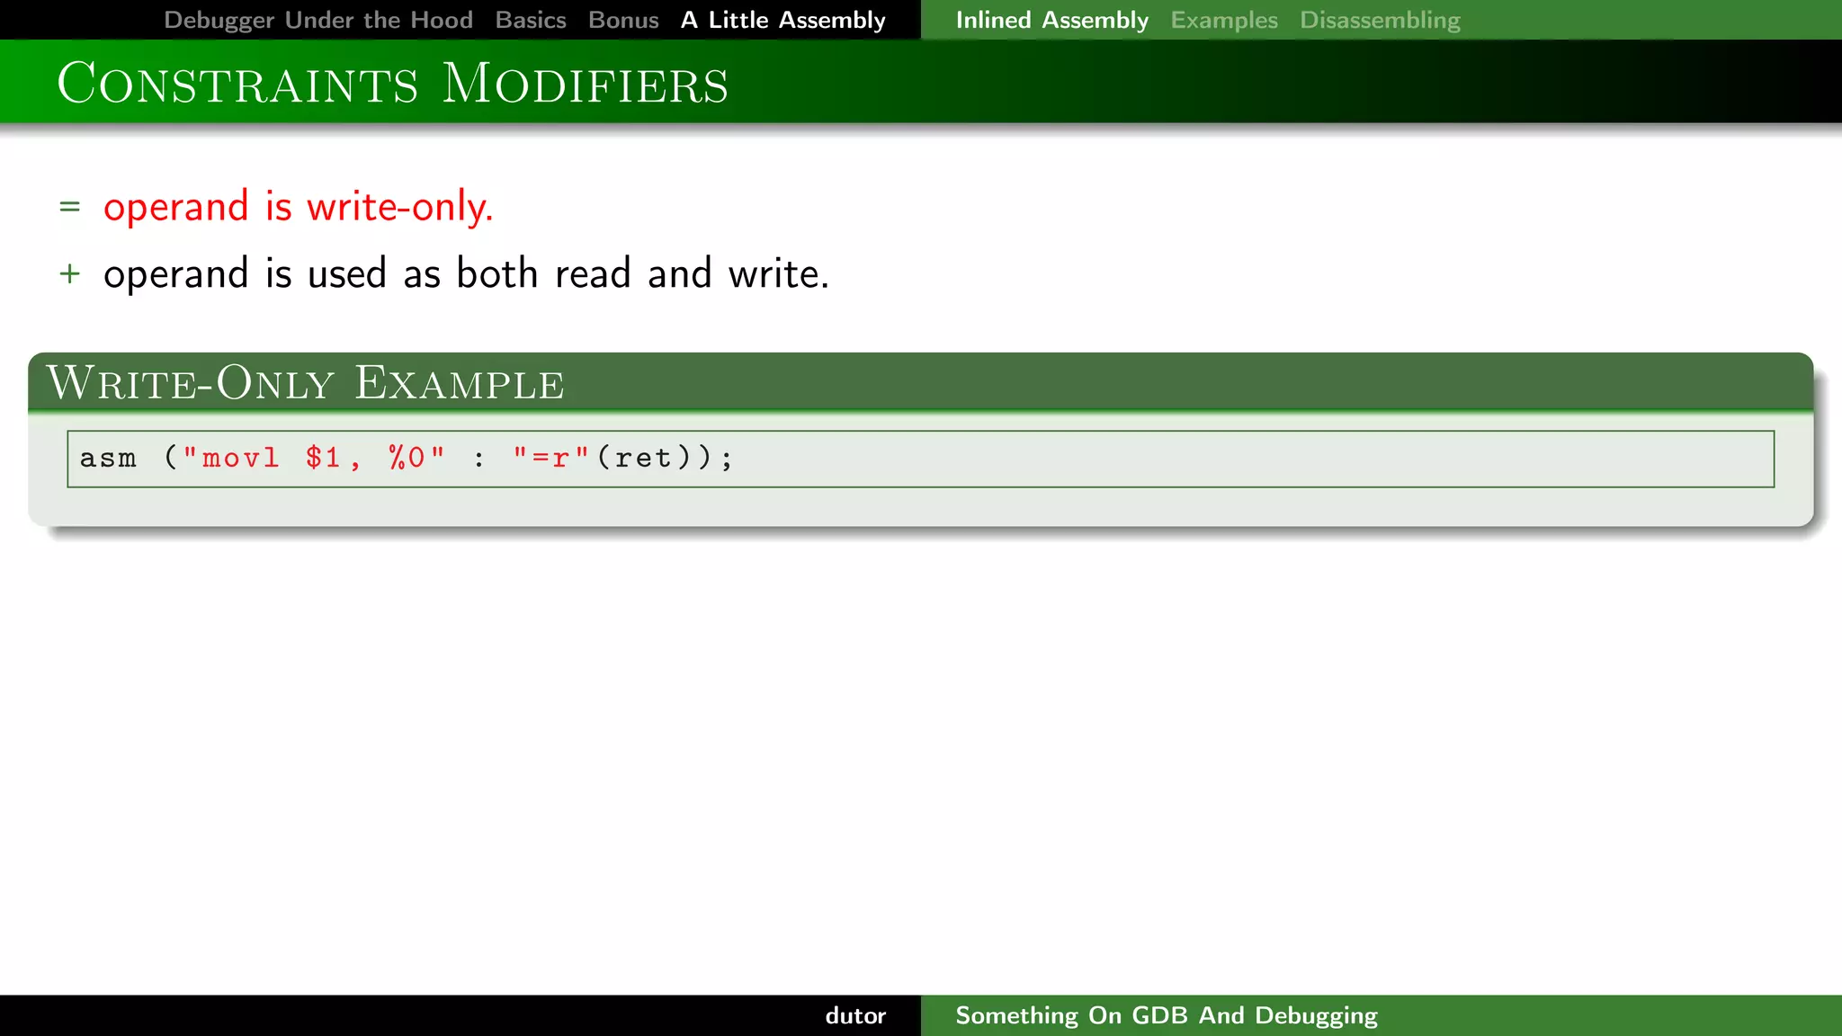Image resolution: width=1842 pixels, height=1036 pixels.
Task: Open the Inlined Assembly subsection
Action: pos(1052,20)
